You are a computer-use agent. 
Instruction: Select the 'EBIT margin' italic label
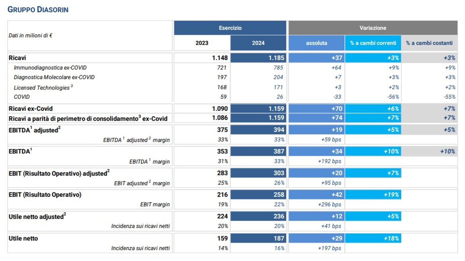pos(155,205)
